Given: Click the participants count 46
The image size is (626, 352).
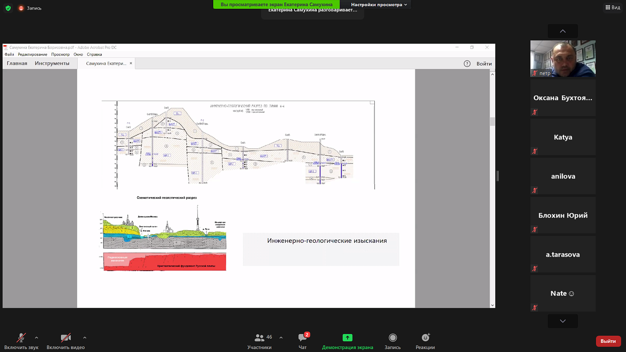Looking at the screenshot, I should [269, 337].
